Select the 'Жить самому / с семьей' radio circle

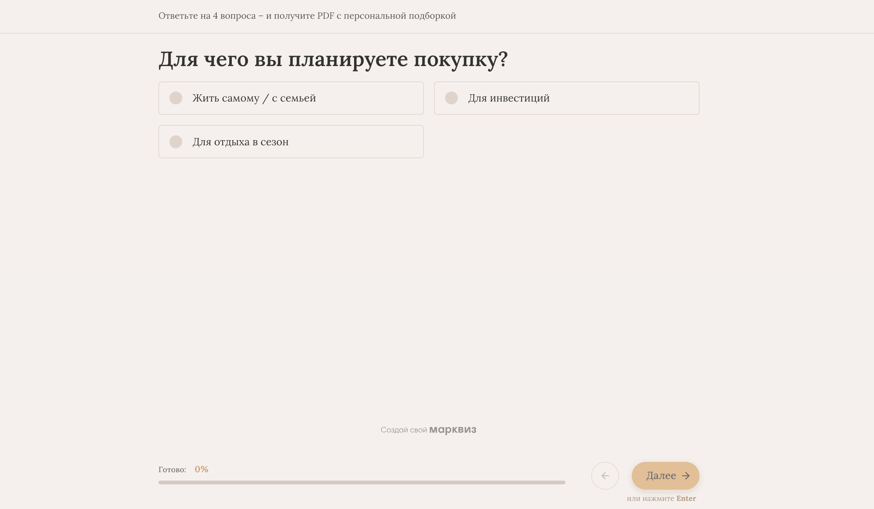pyautogui.click(x=176, y=98)
